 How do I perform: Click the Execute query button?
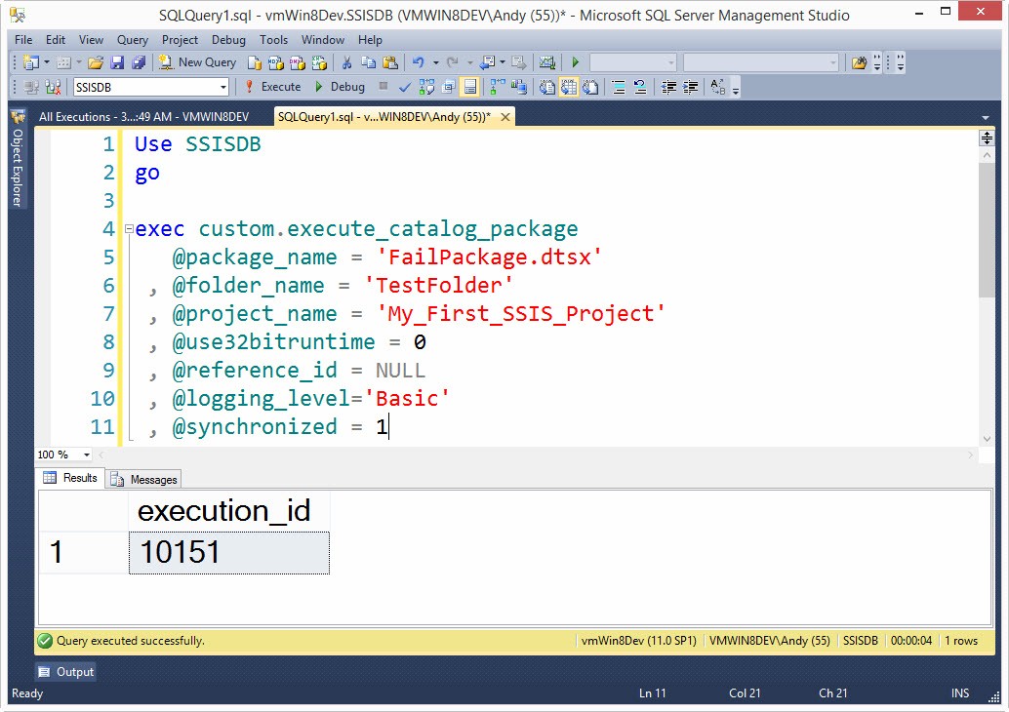coord(272,87)
